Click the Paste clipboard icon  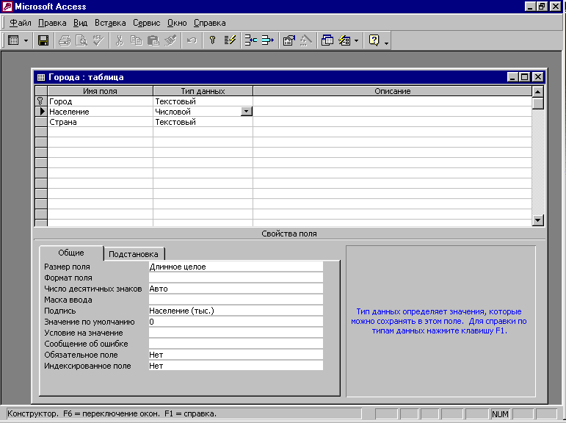point(153,40)
